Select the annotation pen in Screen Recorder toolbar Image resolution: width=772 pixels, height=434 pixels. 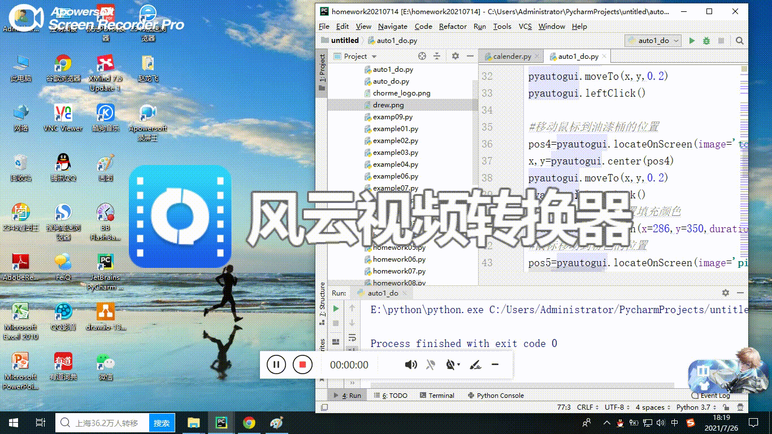tap(475, 364)
